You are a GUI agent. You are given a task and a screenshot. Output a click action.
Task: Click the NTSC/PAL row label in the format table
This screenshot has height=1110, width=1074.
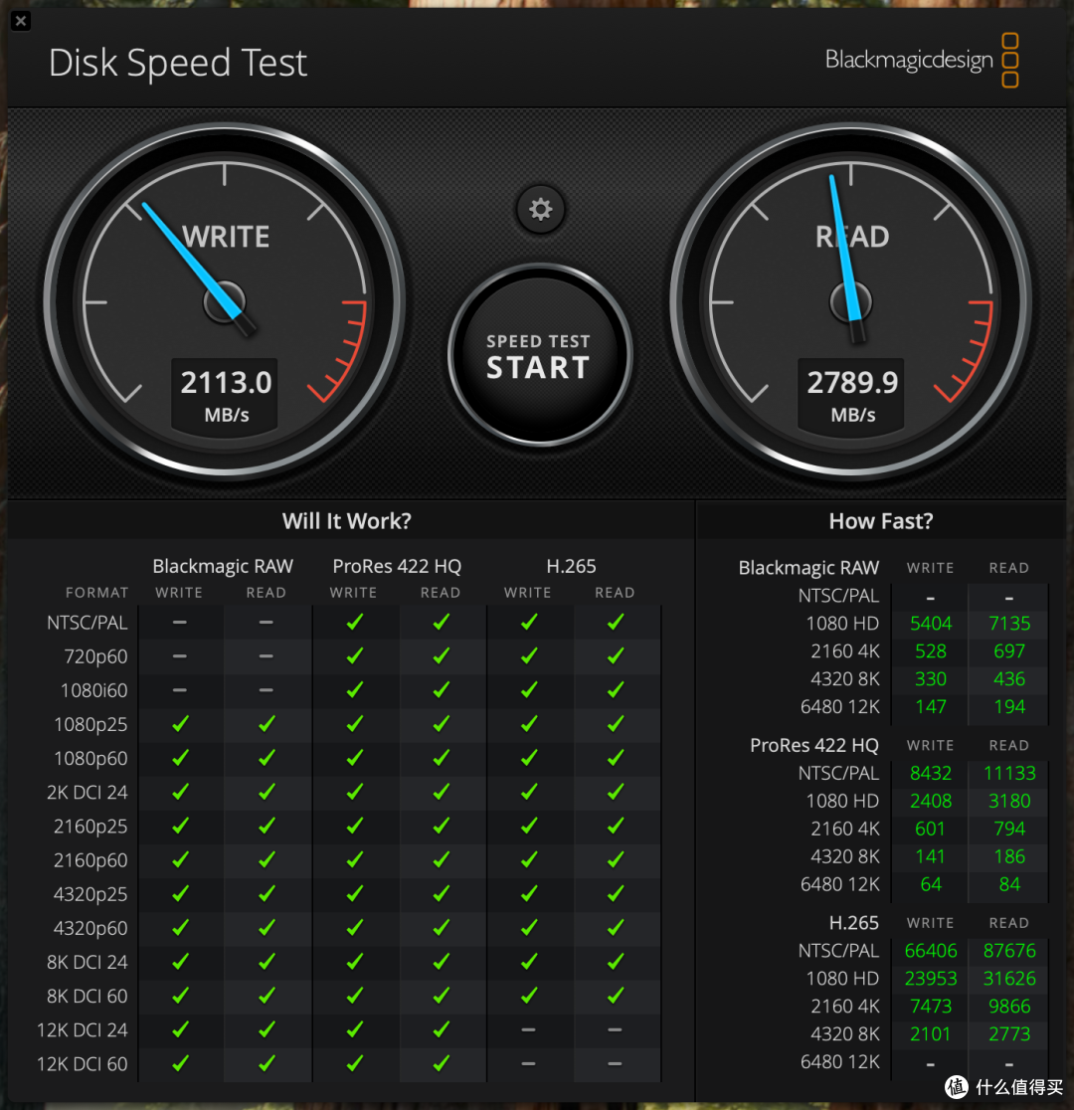tap(88, 623)
